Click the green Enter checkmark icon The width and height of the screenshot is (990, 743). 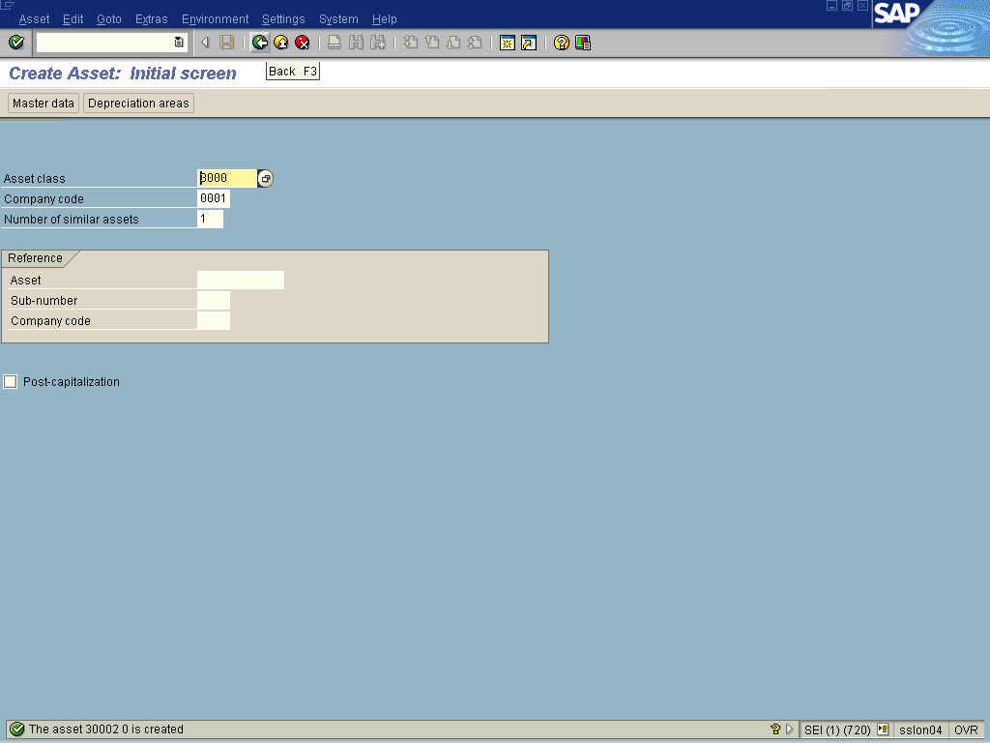[16, 43]
